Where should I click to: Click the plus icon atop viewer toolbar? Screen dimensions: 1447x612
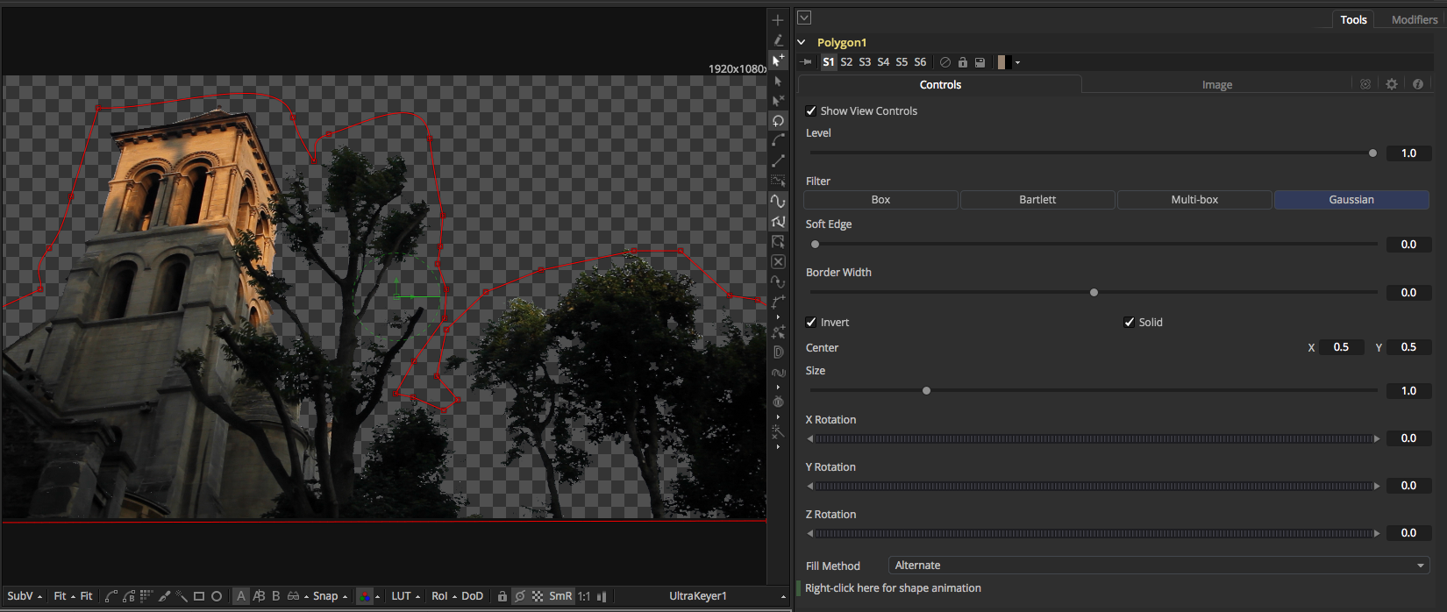coord(778,19)
